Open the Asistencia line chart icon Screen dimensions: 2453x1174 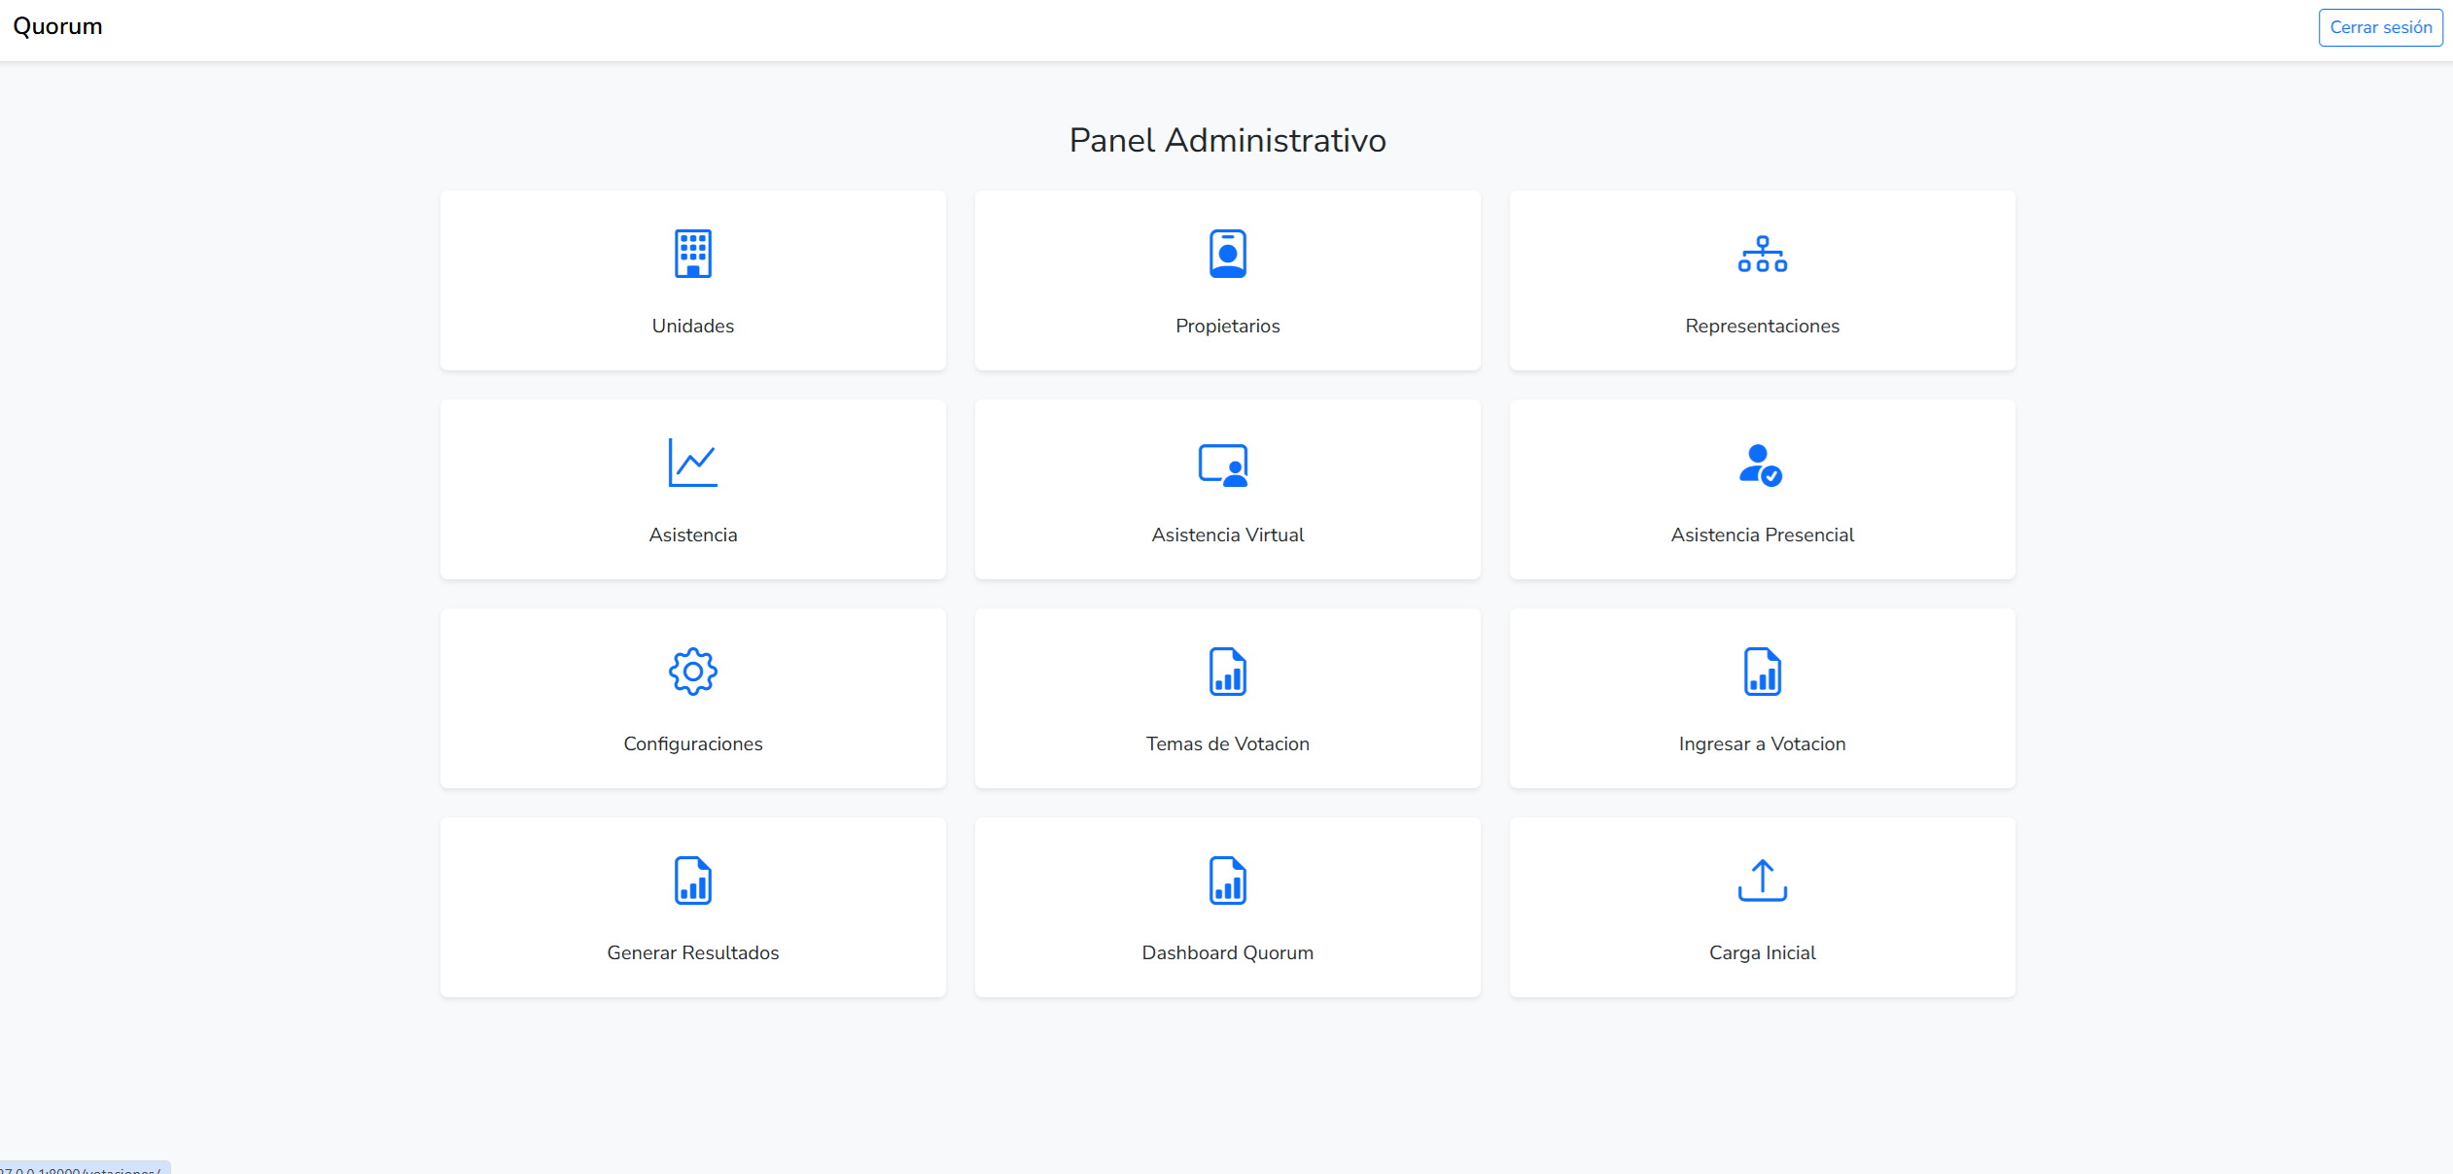692,463
